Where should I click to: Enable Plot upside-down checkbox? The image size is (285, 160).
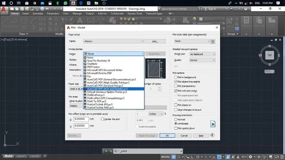pos(176,128)
